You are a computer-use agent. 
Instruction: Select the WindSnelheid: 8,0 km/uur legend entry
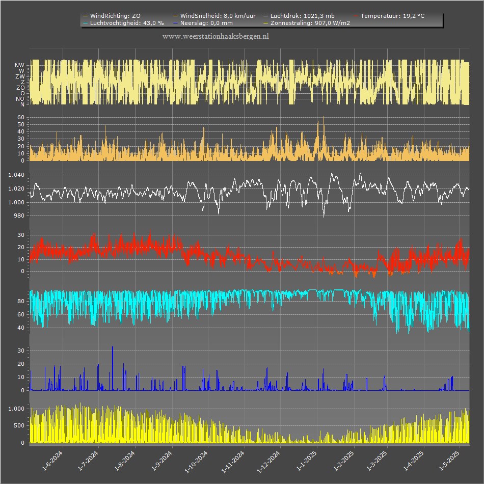click(214, 16)
